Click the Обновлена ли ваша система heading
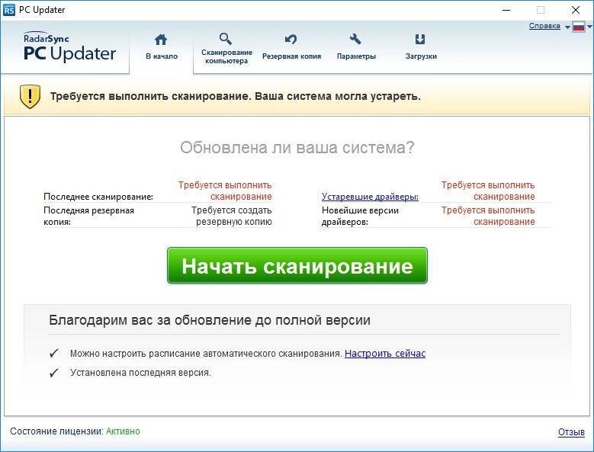 (297, 148)
